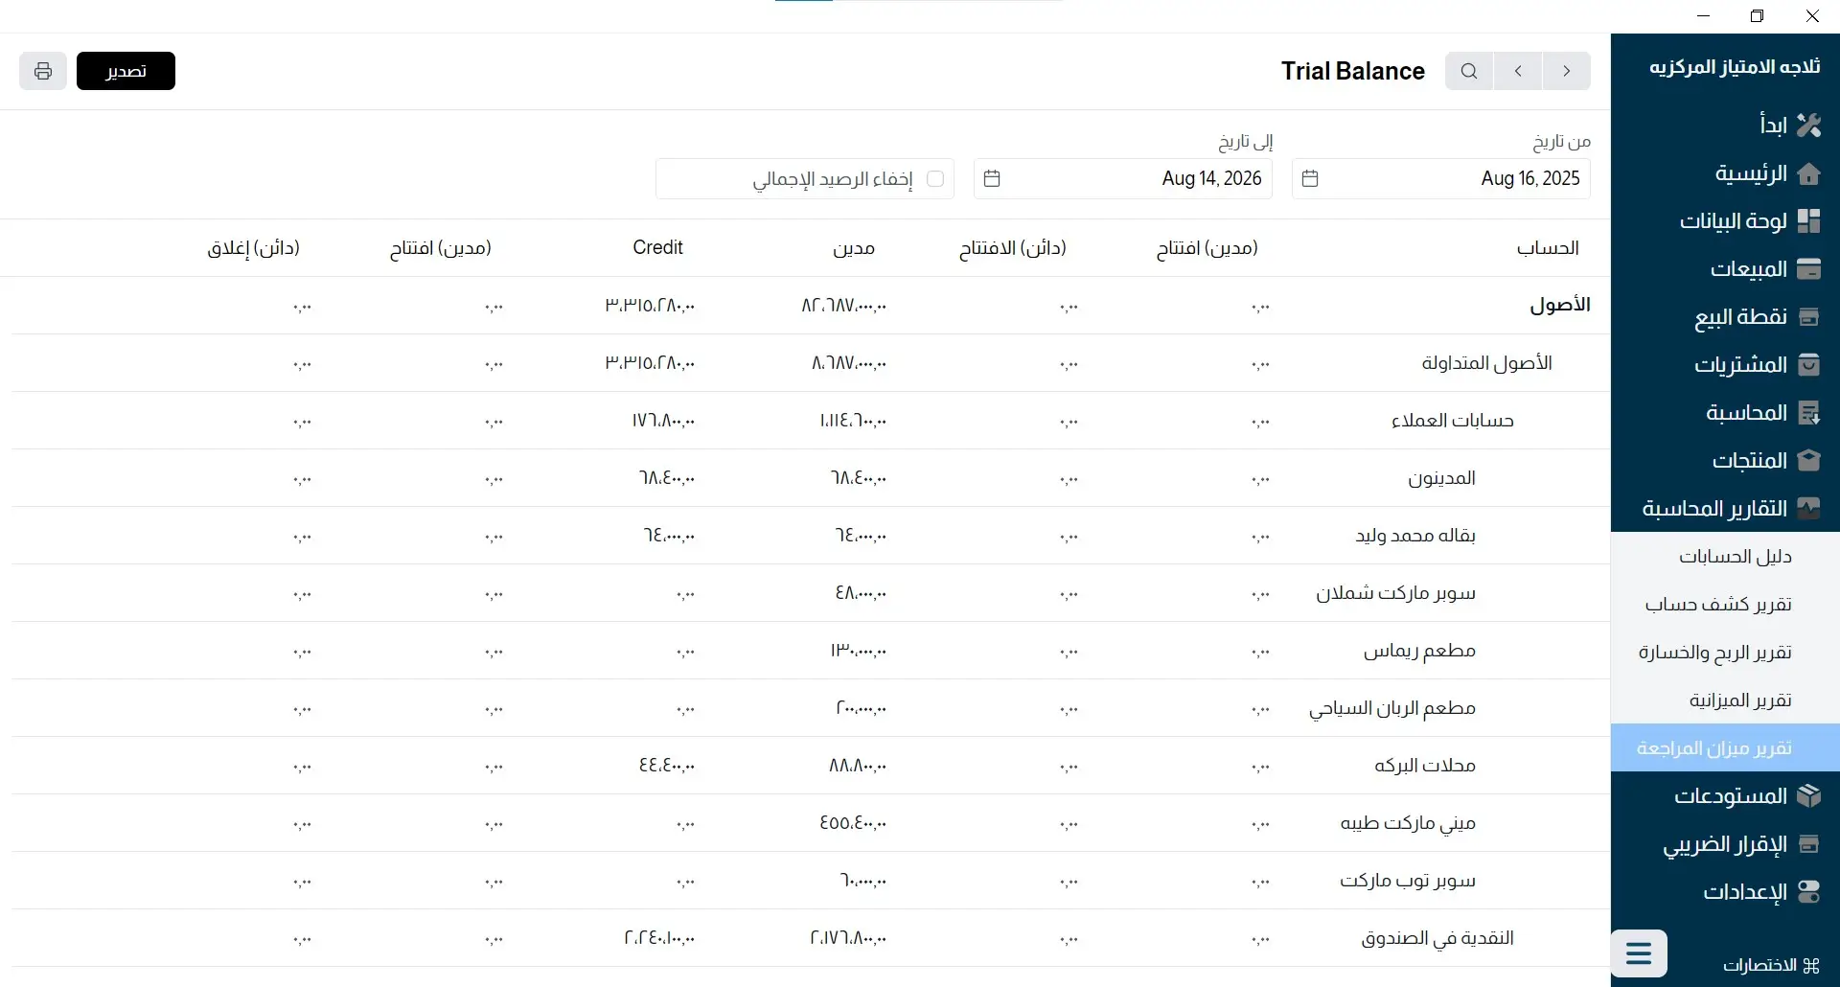
Task: Open the profit and loss report (تقرير الربح والخسارة)
Action: pyautogui.click(x=1714, y=653)
